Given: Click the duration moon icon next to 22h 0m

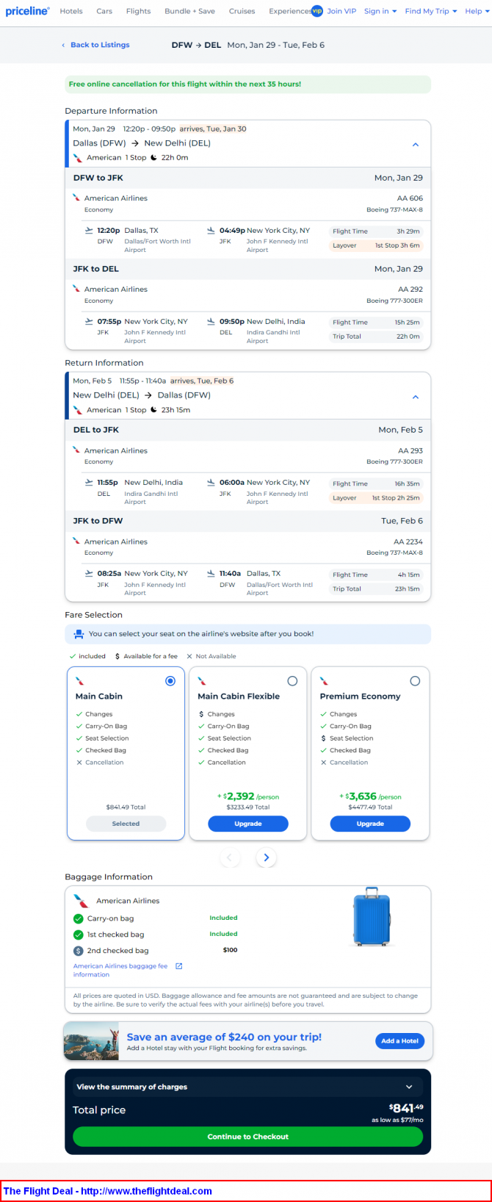Looking at the screenshot, I should tap(153, 157).
